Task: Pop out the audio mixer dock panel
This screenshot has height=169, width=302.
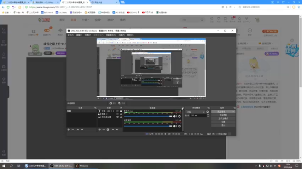Action: [183, 108]
